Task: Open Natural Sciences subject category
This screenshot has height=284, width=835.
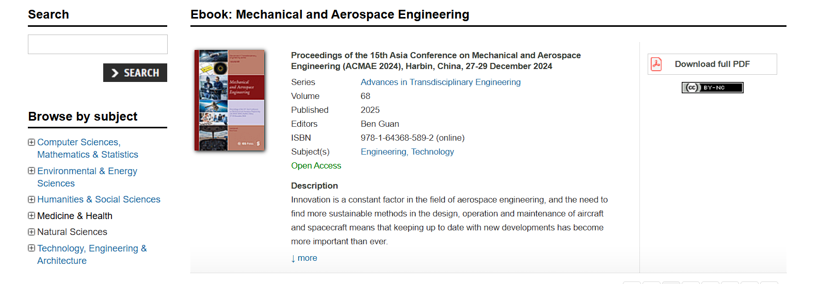Action: 72,232
